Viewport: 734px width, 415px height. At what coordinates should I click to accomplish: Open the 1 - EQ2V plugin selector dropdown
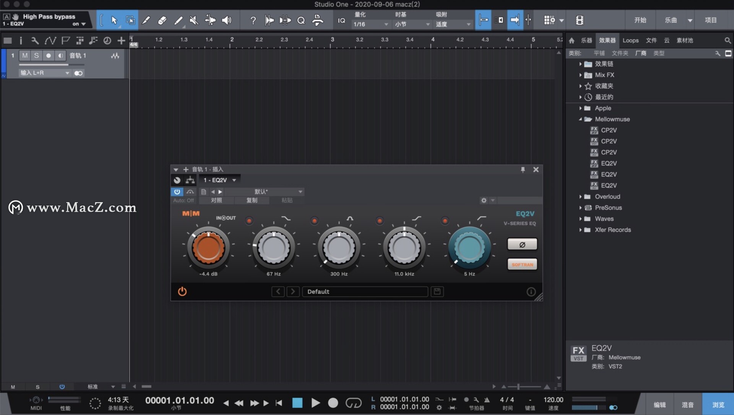pos(219,180)
